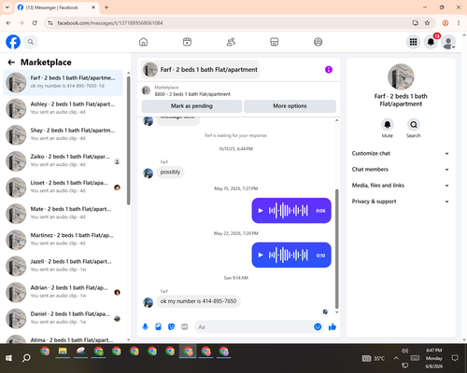
Task: Open Jazell conversation in chat list
Action: (x=64, y=266)
